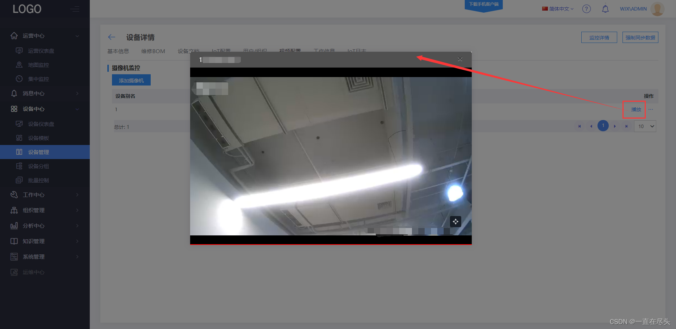Select 设备管理 in sidebar
This screenshot has width=676, height=329.
(45, 152)
